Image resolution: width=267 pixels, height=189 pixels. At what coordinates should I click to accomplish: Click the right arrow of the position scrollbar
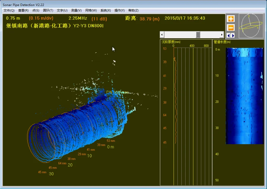pyautogui.click(x=222, y=34)
